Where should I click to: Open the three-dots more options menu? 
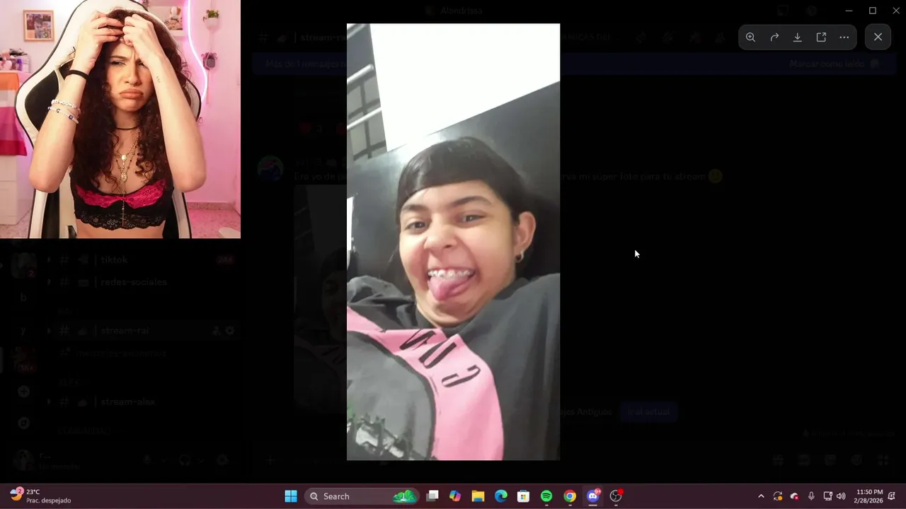pyautogui.click(x=844, y=37)
